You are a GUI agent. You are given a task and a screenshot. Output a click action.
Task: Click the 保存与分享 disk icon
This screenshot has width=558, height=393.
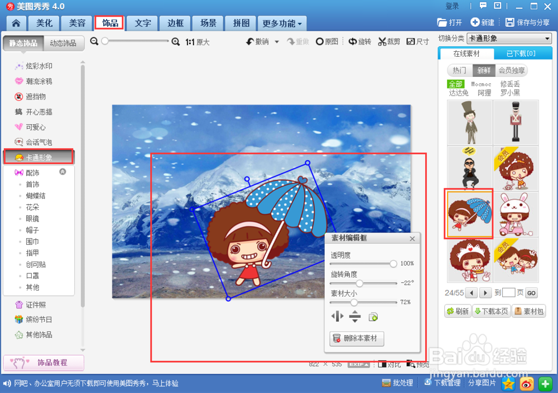point(509,22)
